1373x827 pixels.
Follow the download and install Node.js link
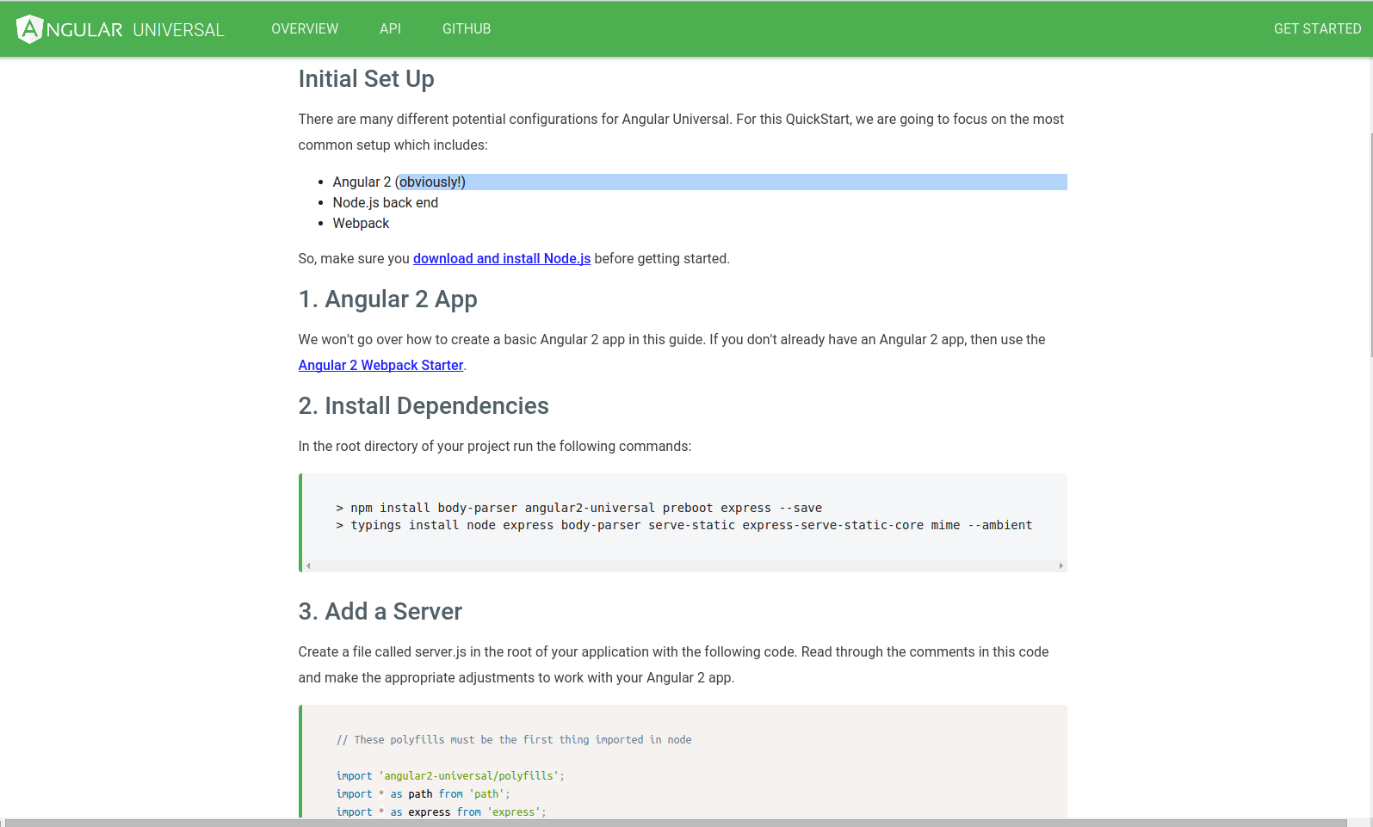tap(502, 259)
